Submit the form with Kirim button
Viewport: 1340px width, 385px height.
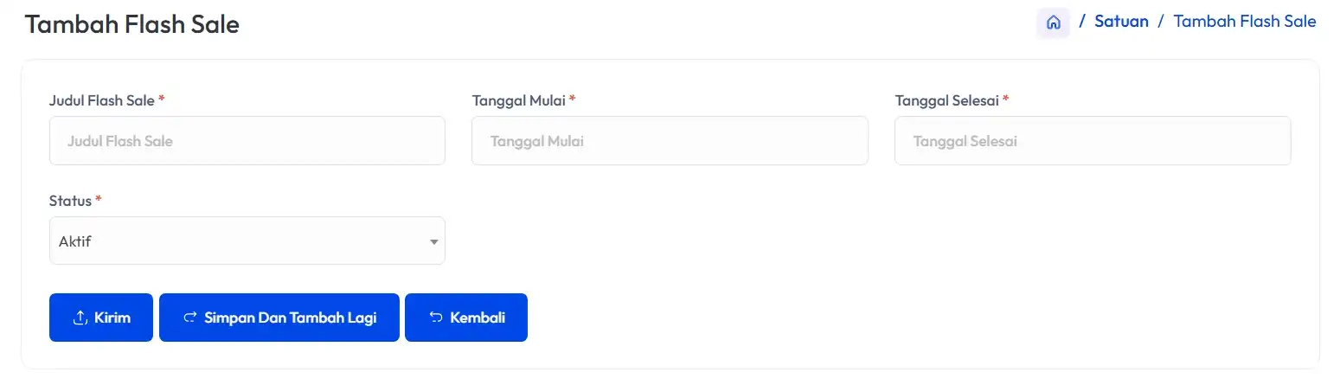tap(101, 318)
